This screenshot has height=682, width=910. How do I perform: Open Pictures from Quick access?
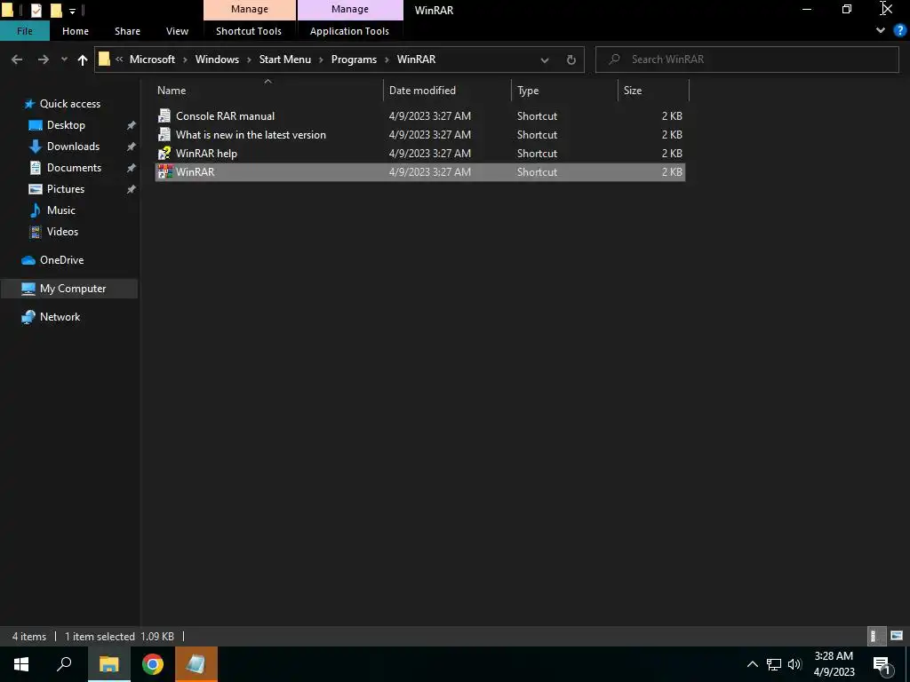66,189
